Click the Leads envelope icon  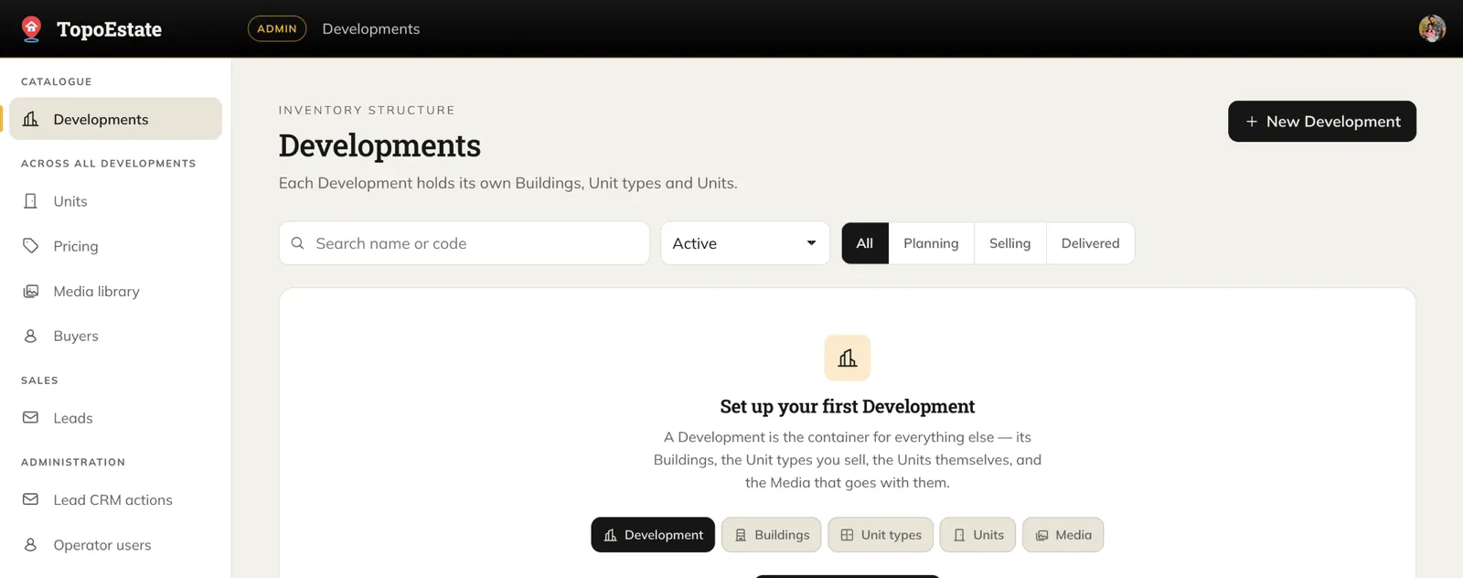(x=30, y=417)
